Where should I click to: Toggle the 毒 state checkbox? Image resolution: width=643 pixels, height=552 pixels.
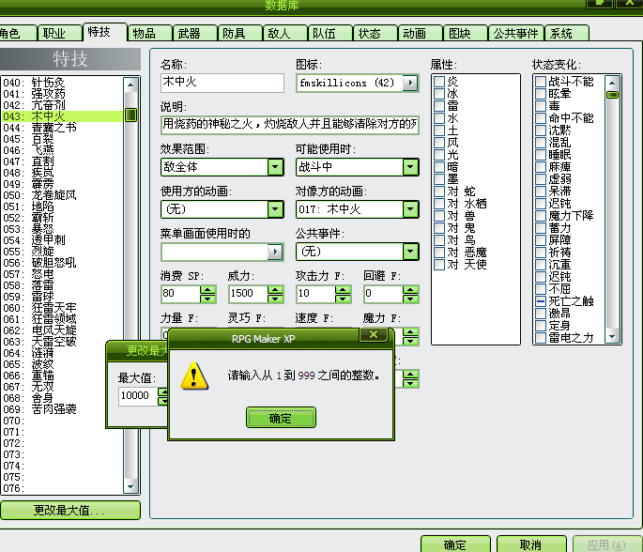pyautogui.click(x=541, y=106)
